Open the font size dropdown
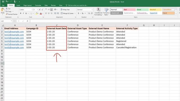 37,10
